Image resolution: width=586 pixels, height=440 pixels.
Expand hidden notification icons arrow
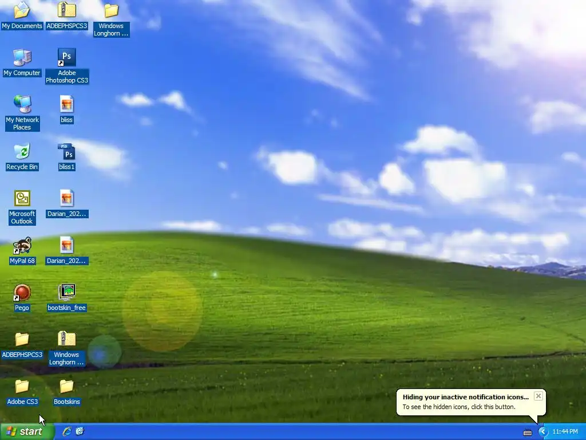(x=543, y=432)
